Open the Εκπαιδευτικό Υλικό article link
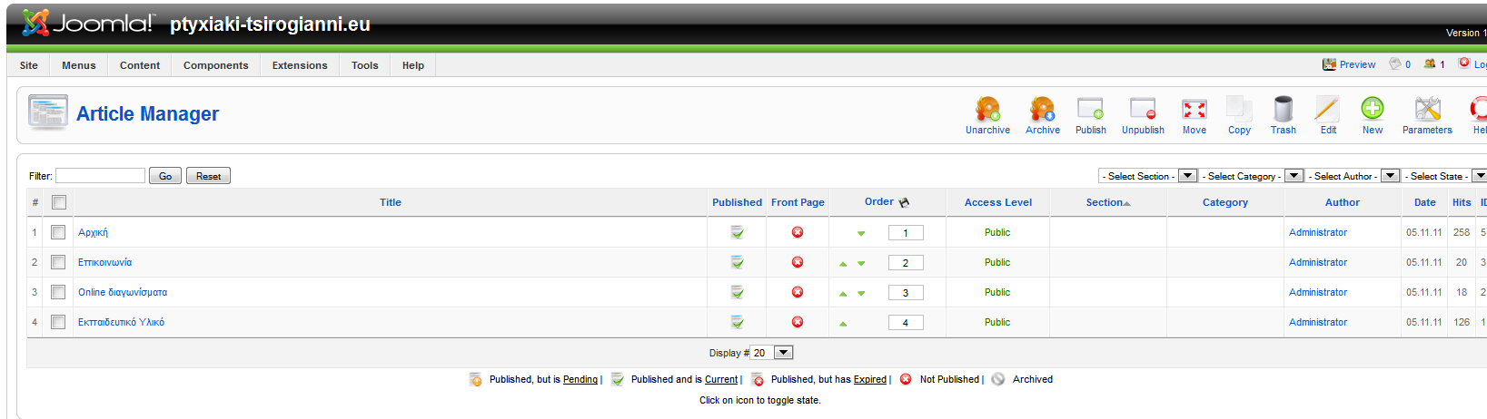Screen dimensions: 1487x419 point(121,322)
